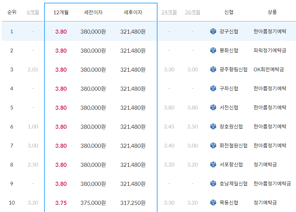Click the 2.45 24-month rate
This screenshot has width=296, height=212.
(169, 127)
